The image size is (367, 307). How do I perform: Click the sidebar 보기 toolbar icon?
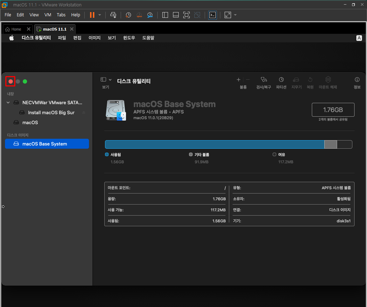[104, 80]
